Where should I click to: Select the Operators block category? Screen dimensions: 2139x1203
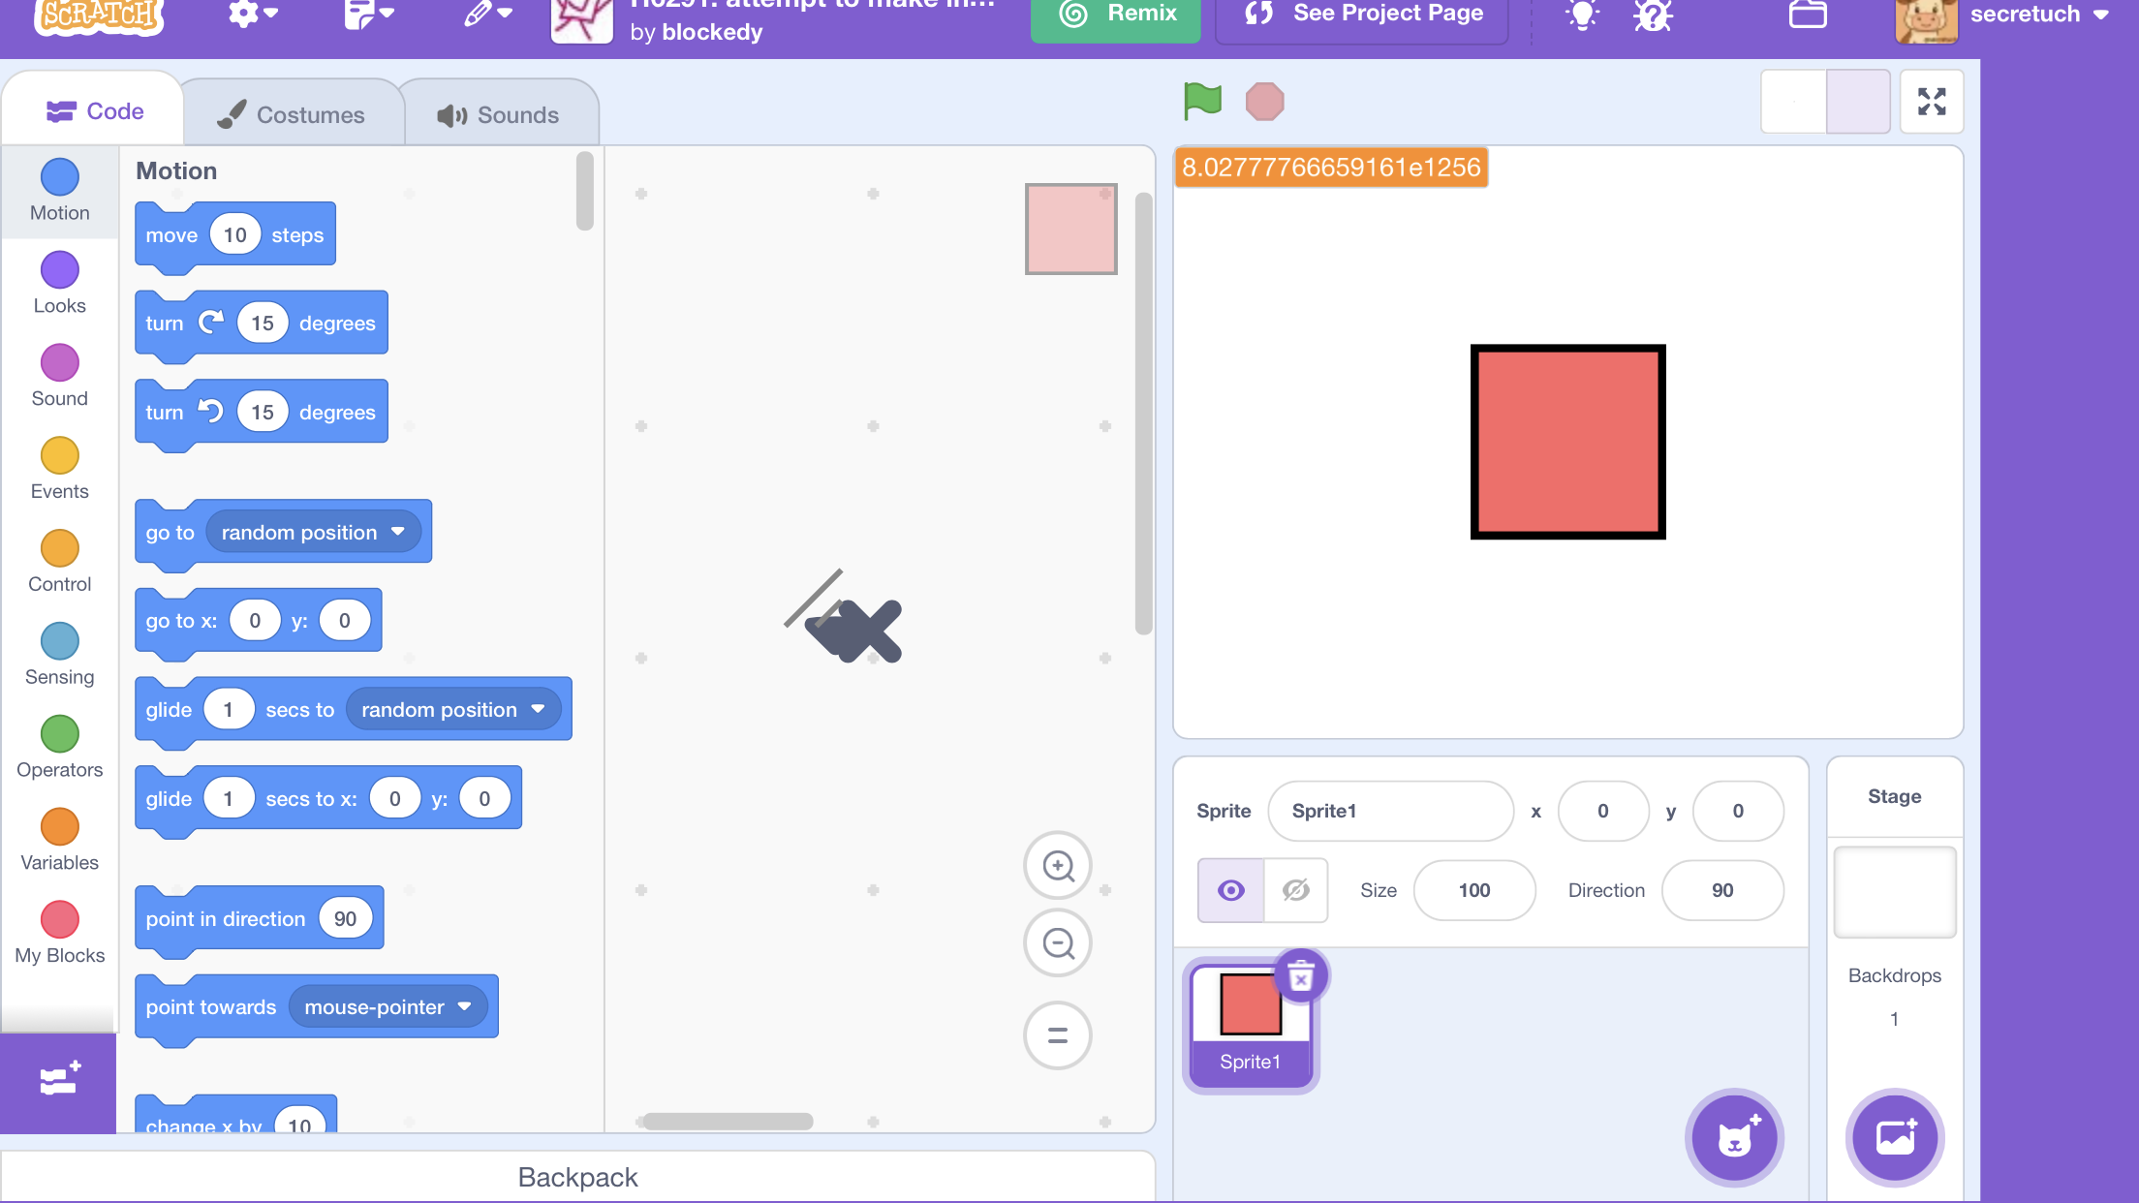[59, 749]
